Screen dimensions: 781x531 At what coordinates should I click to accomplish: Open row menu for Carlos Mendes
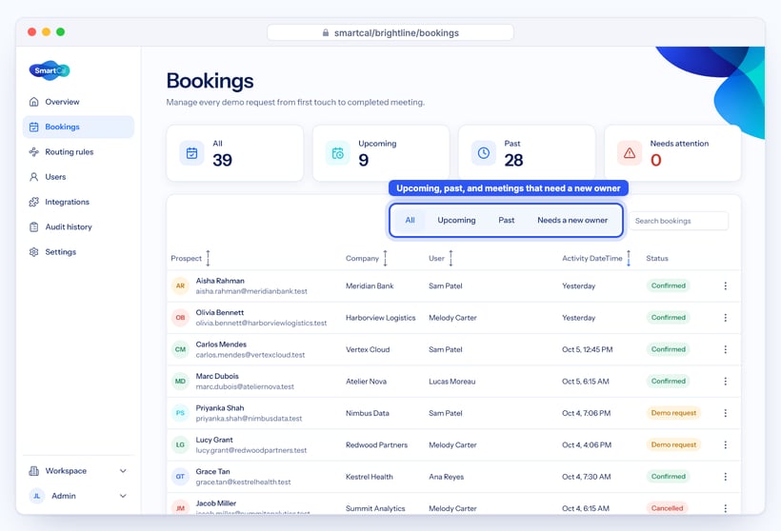coord(725,349)
